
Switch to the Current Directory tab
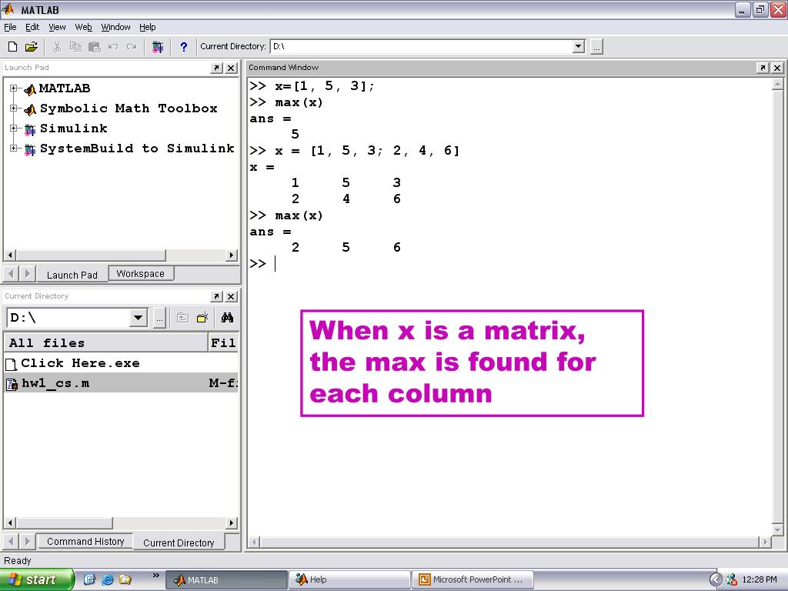(179, 543)
